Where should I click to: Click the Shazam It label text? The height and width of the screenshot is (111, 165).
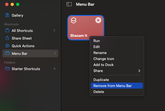[79, 35]
